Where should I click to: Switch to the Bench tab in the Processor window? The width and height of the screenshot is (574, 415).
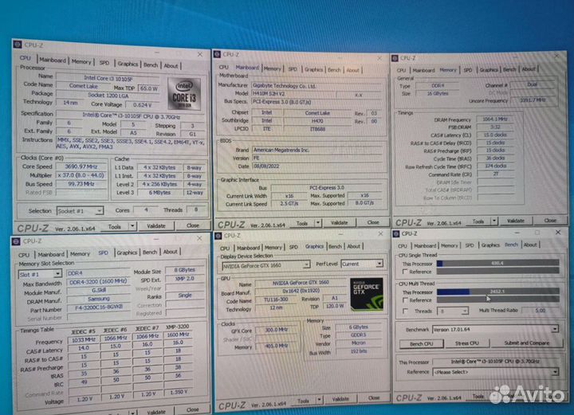tap(151, 65)
